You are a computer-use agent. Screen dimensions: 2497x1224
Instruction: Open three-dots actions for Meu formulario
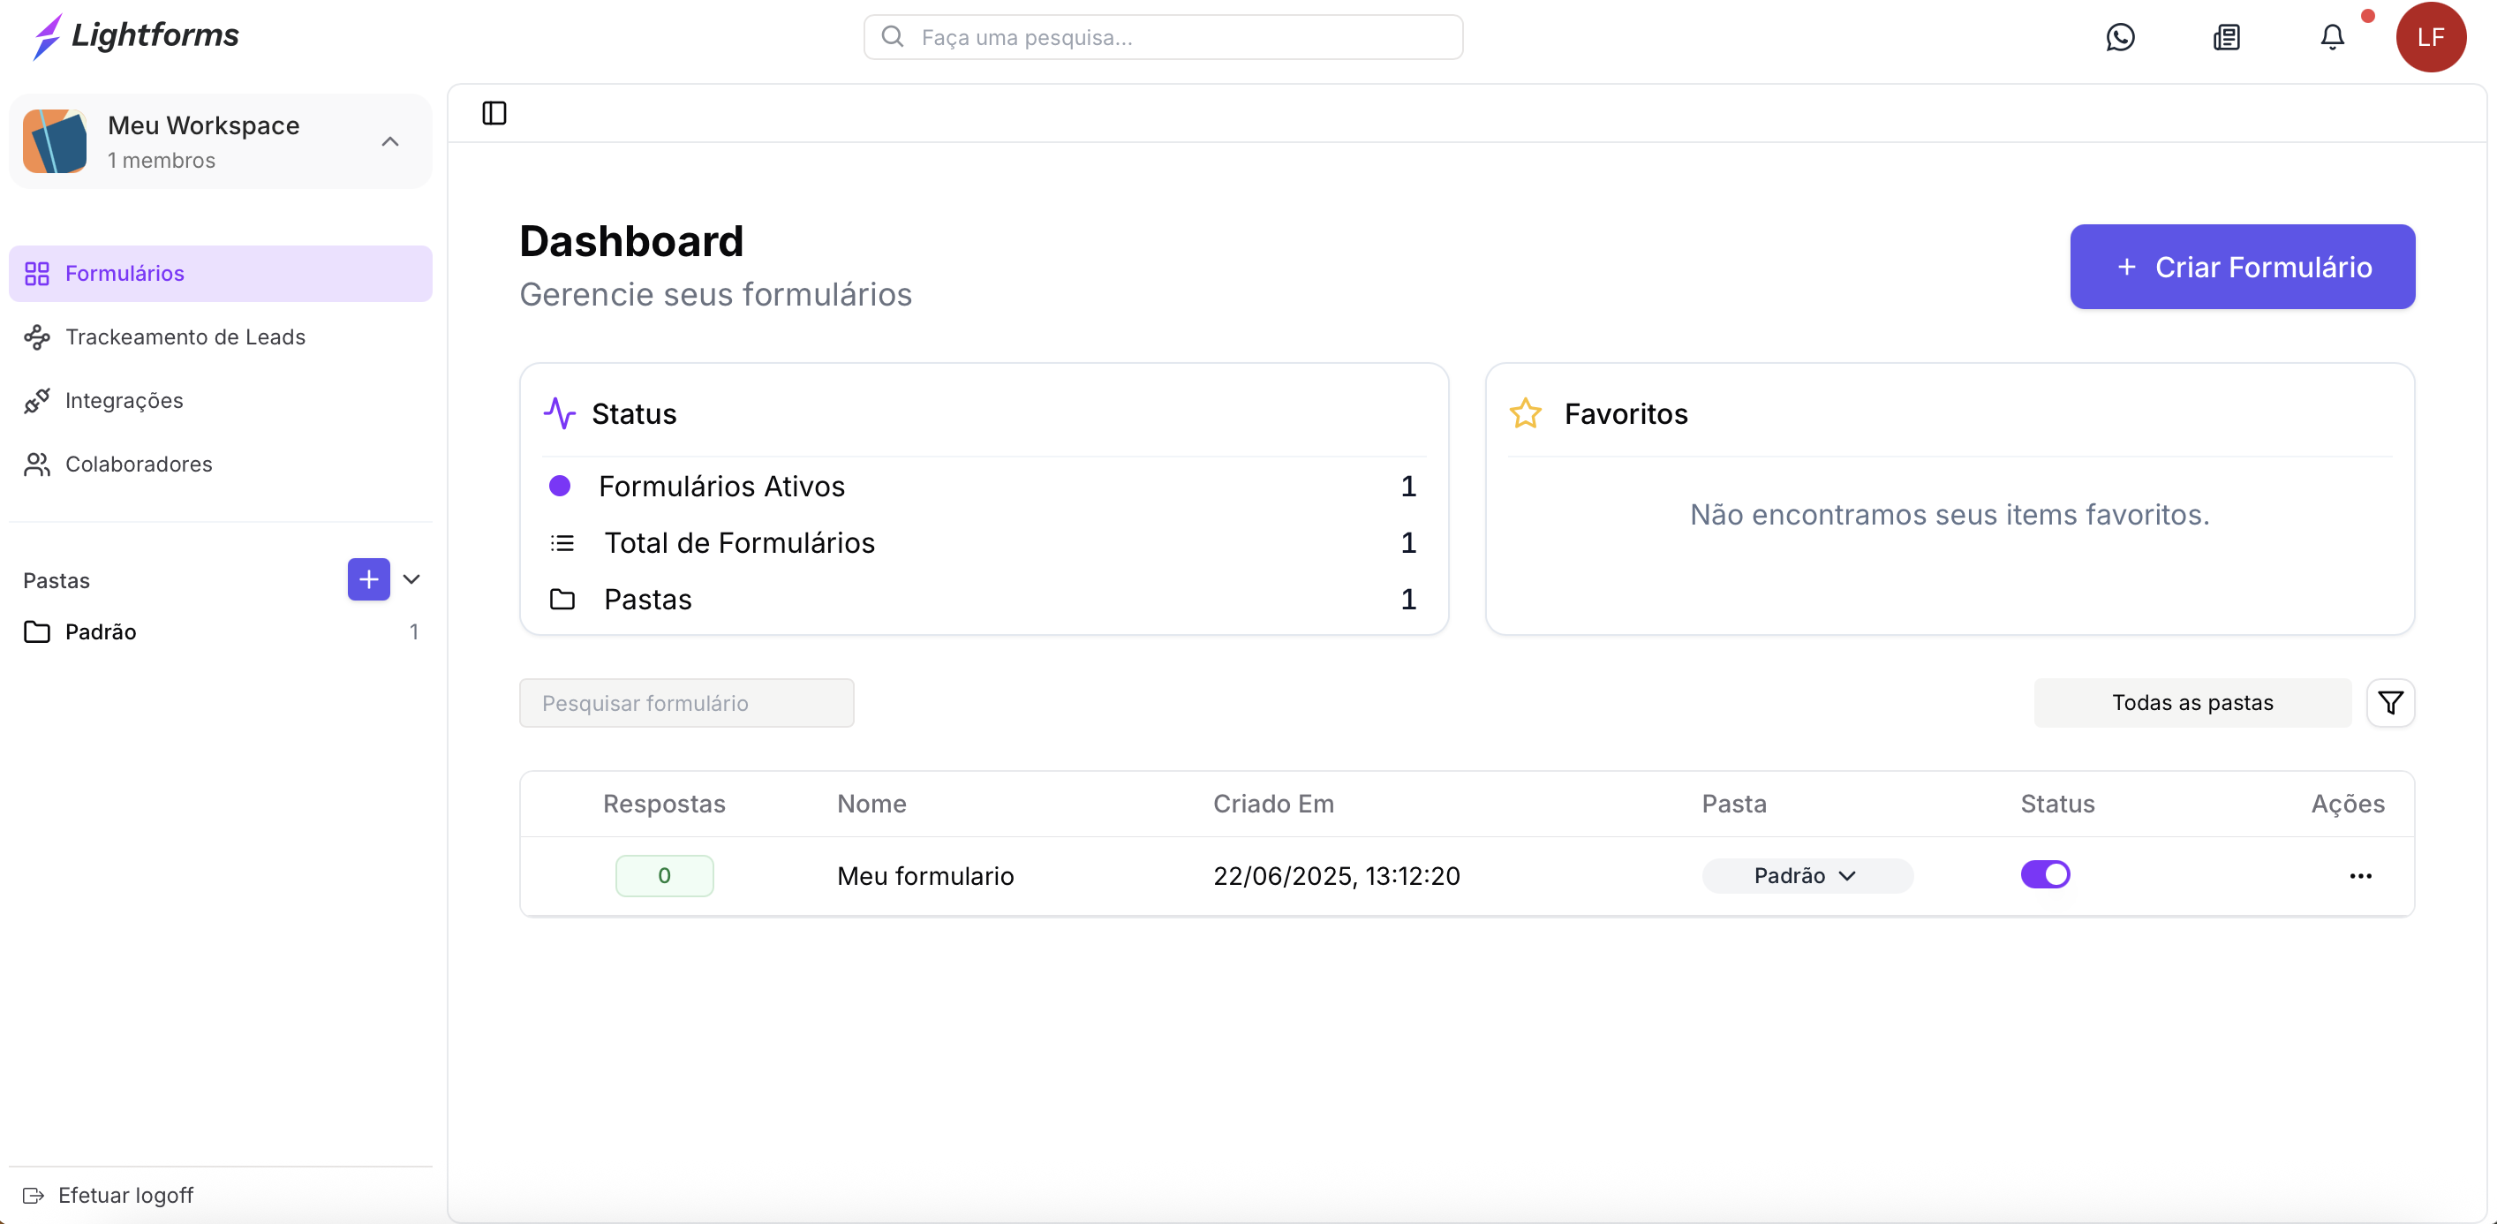point(2360,876)
